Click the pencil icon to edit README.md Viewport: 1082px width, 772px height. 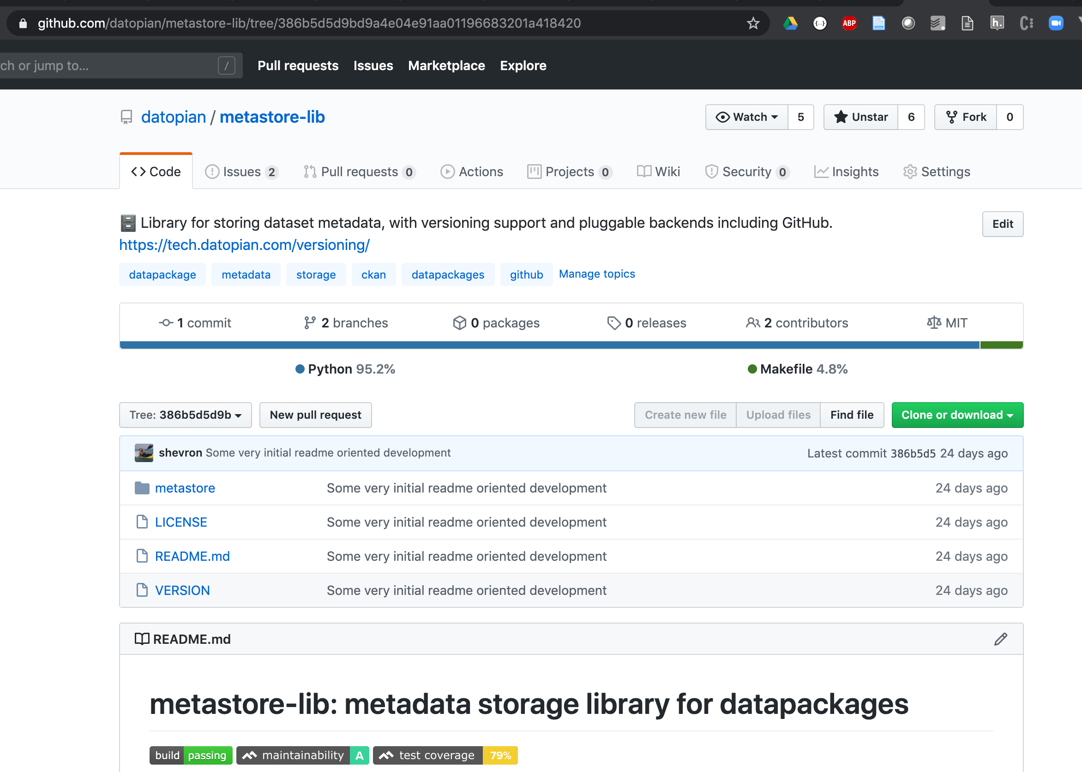(x=1001, y=639)
